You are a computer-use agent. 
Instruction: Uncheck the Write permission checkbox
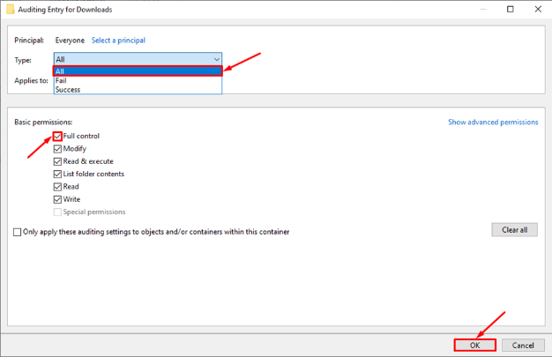(57, 199)
